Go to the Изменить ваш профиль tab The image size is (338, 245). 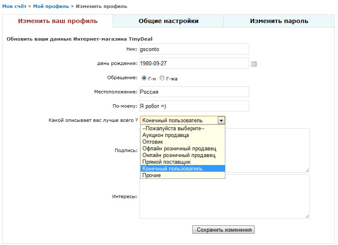58,21
